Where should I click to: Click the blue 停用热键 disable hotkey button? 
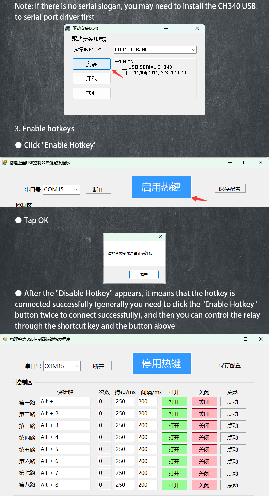click(162, 363)
